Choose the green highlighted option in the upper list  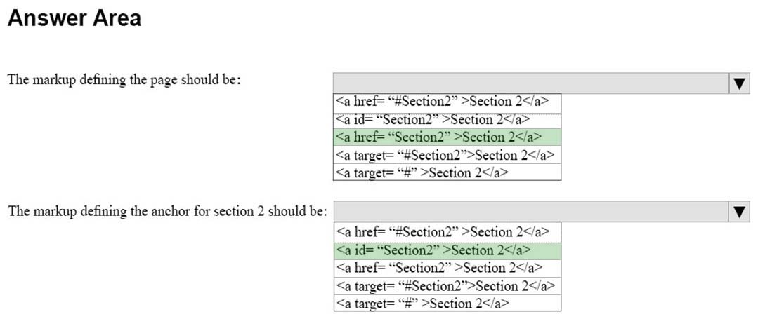click(447, 137)
